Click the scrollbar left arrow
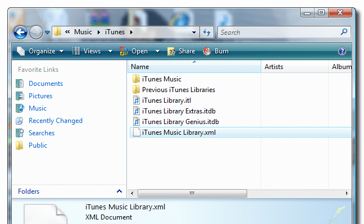364x224 pixels. coord(132,193)
